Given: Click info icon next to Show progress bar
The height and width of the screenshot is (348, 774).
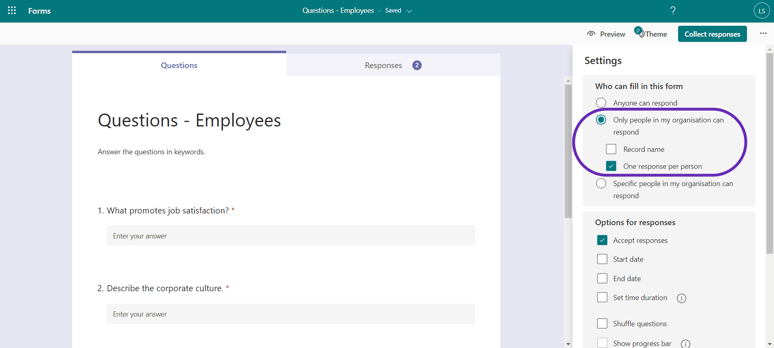Looking at the screenshot, I should coord(685,344).
